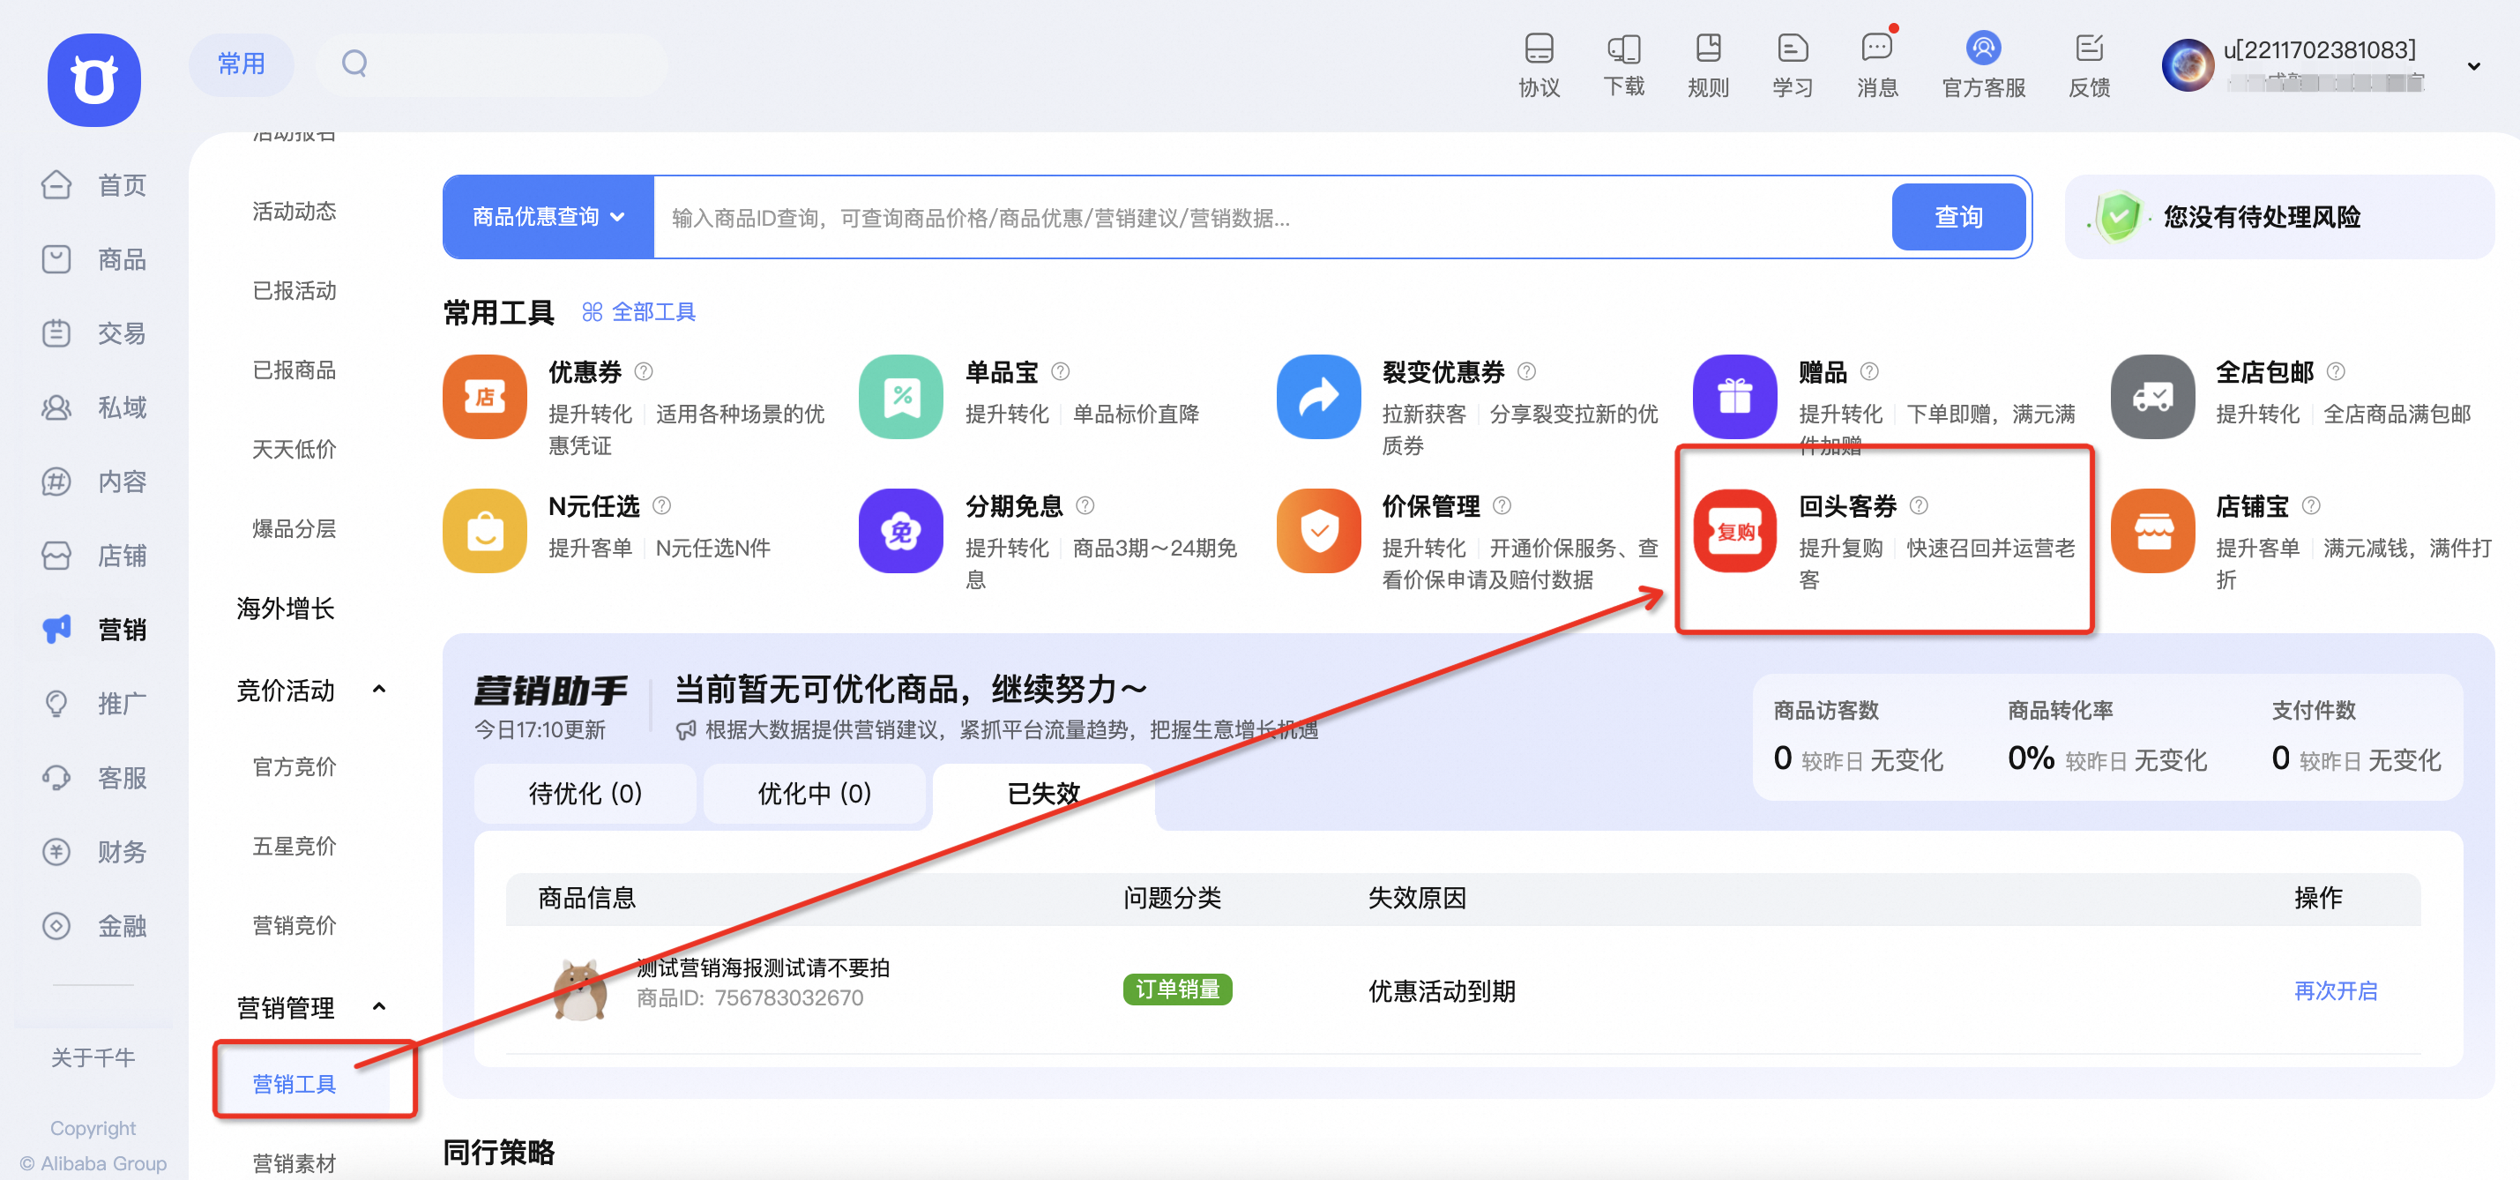
Task: Expand the account menu chevron
Action: 2473,66
